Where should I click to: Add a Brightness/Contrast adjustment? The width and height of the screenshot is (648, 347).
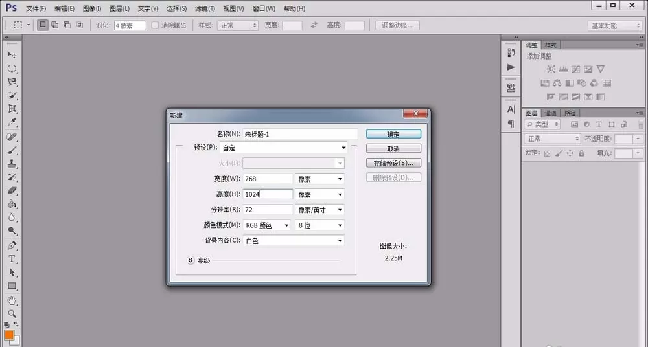pos(551,69)
